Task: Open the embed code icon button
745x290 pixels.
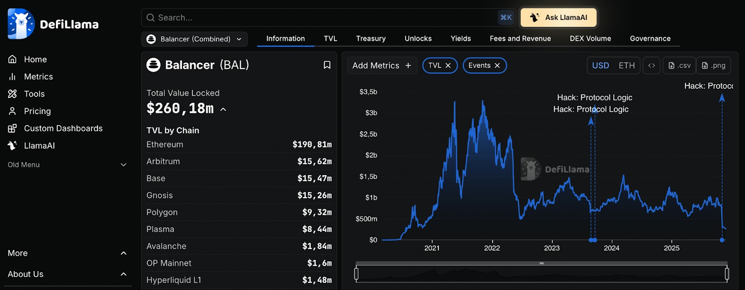Action: point(651,66)
